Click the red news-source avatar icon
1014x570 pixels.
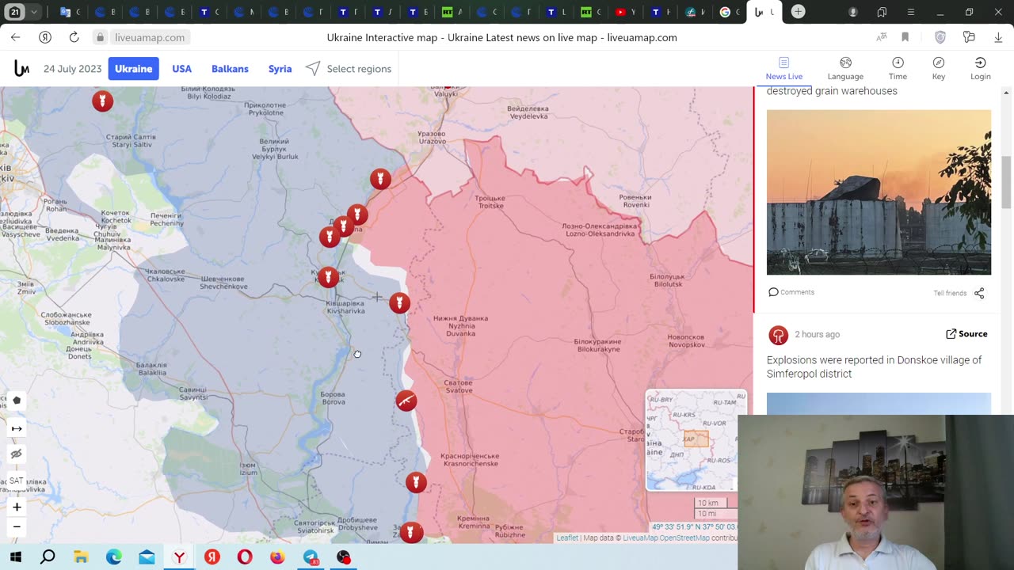(x=779, y=335)
